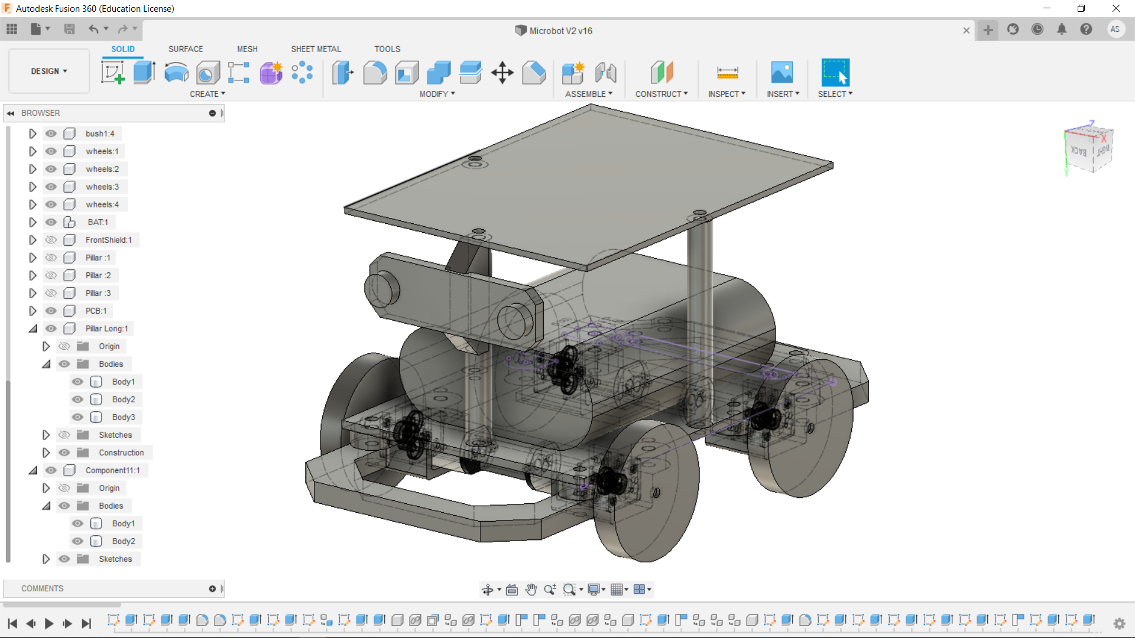Switch to the Sheet Metal tab
Image resolution: width=1135 pixels, height=638 pixels.
(315, 48)
